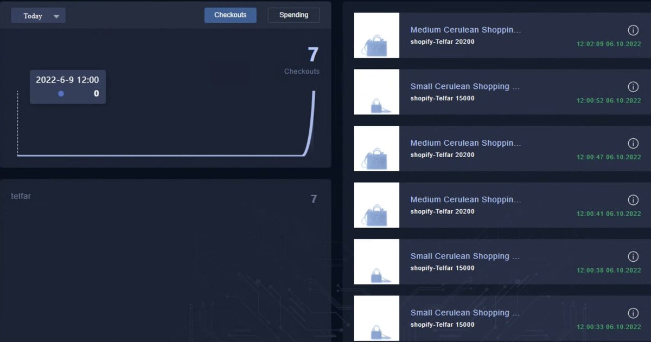Viewport: 651px width, 342px height.
Task: Click bag thumbnail of 12:00:33 checkout
Action: click(x=376, y=318)
